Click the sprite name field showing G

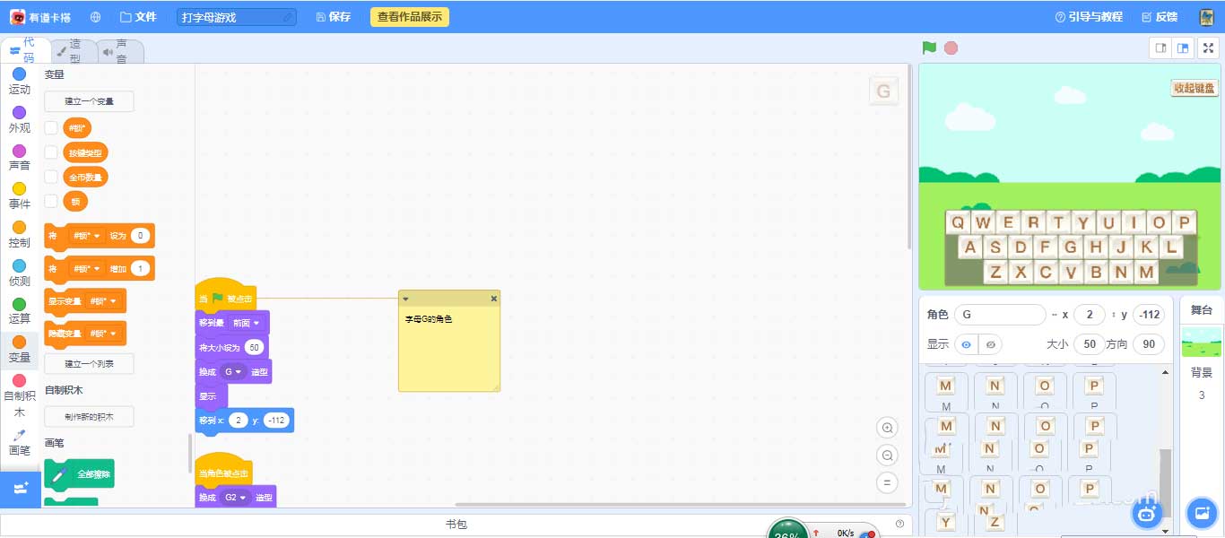coord(999,315)
